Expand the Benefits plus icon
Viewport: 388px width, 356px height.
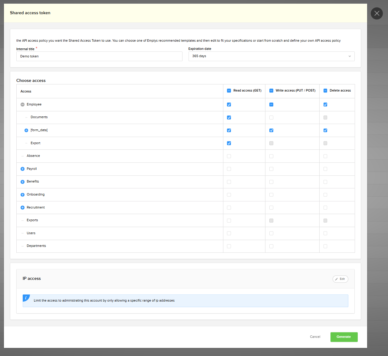(x=22, y=182)
